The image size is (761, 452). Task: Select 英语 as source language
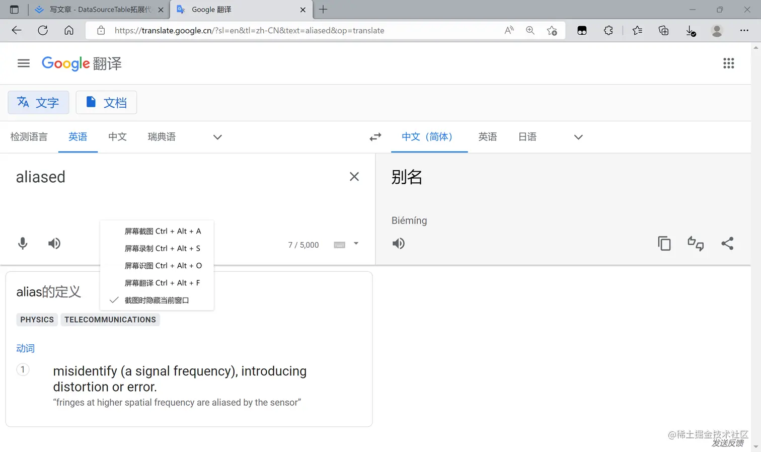[x=78, y=137]
